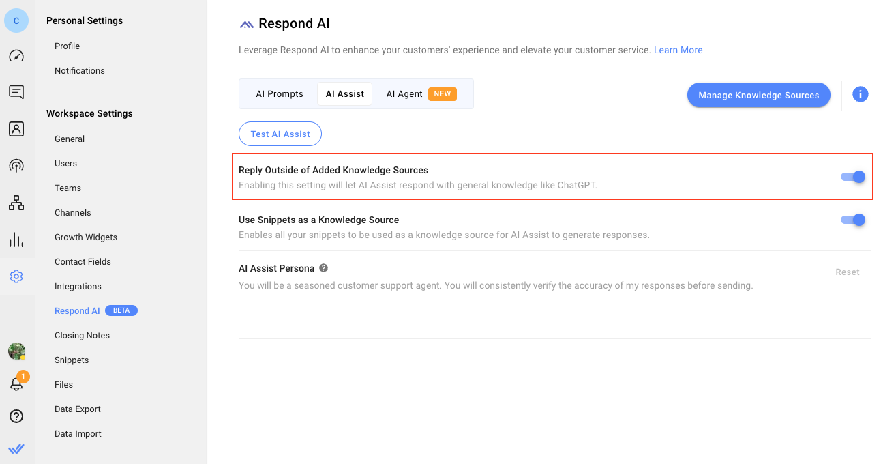
Task: Open the Learn More link
Action: click(678, 50)
